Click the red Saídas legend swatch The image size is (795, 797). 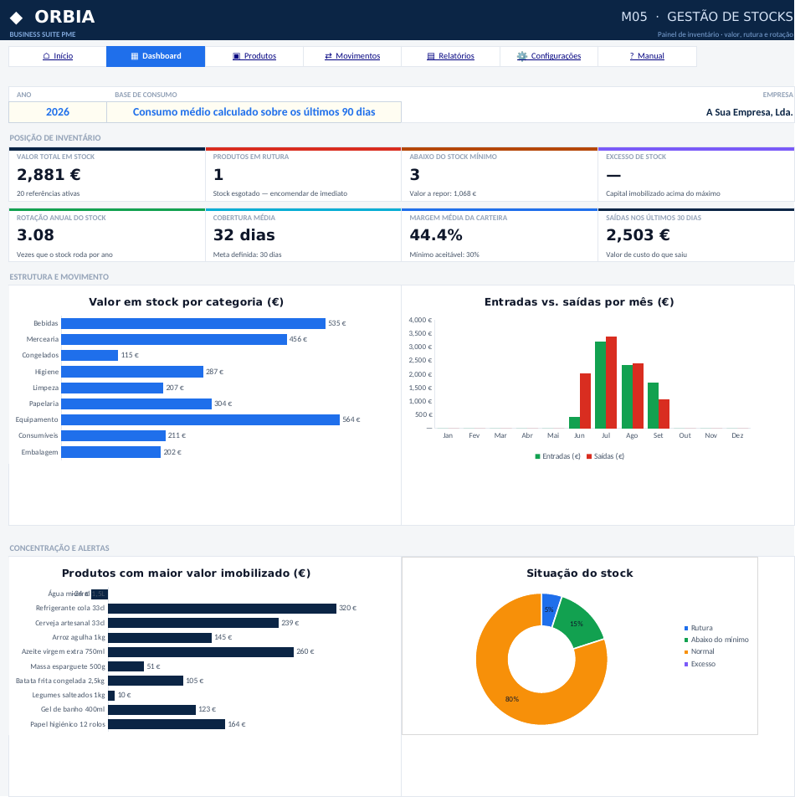tap(589, 456)
